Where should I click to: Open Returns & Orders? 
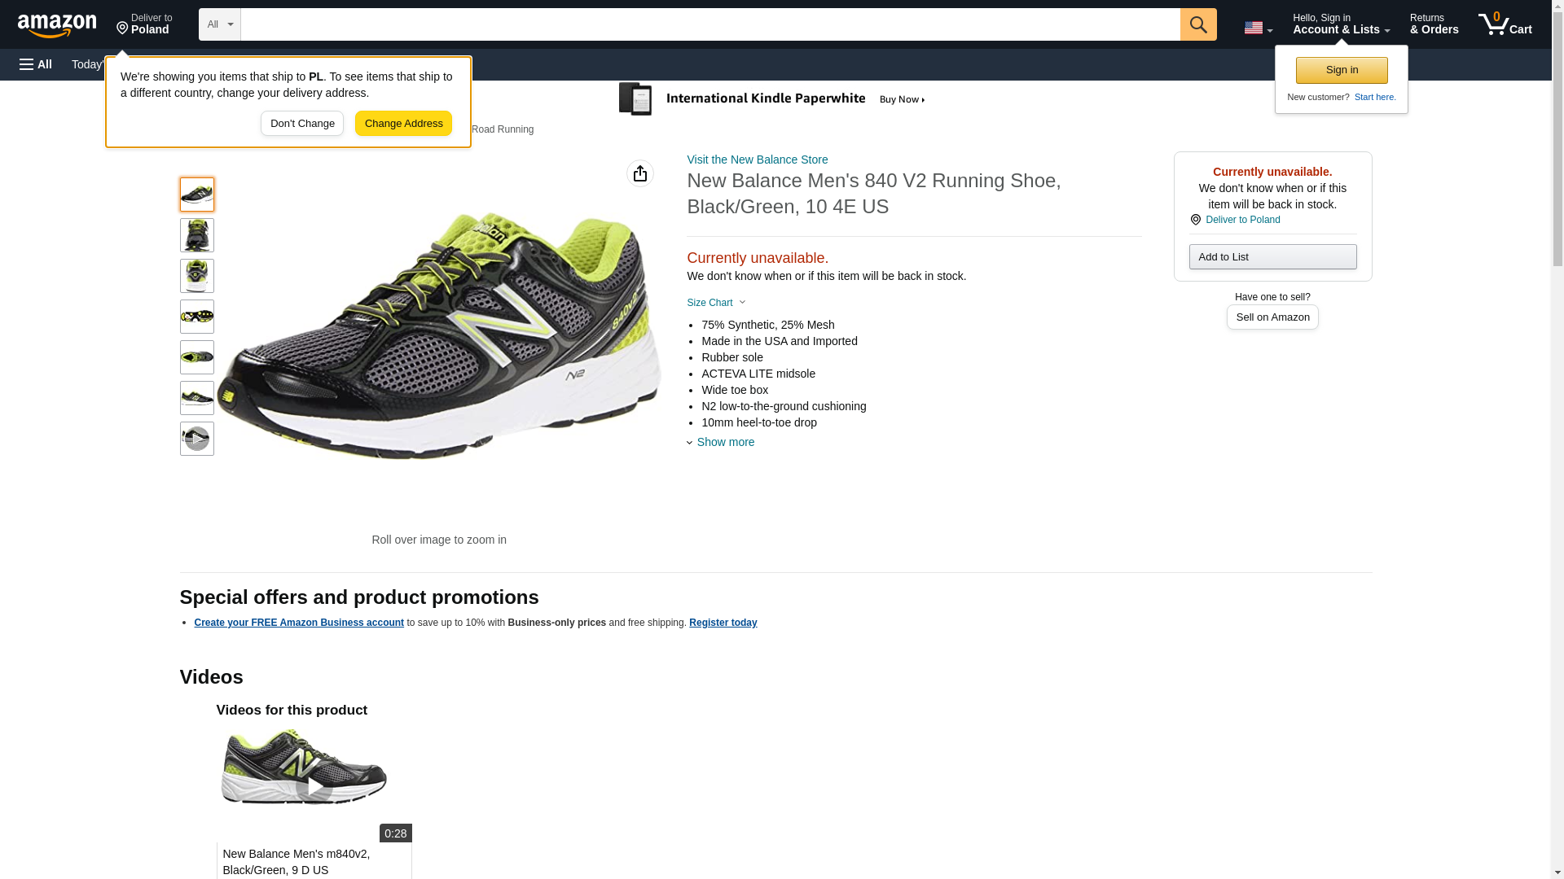point(1434,24)
